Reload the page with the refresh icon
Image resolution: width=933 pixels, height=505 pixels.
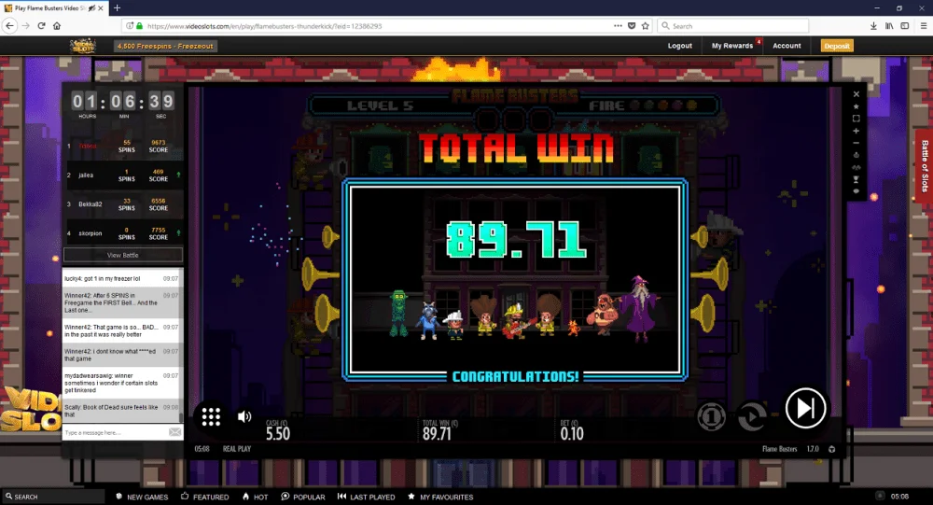point(42,25)
